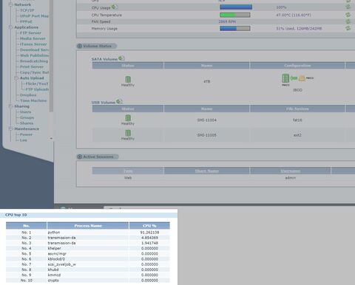The image size is (355, 285).
Task: Click the Healthy disk icon for 4TB volume
Action: 128,79
